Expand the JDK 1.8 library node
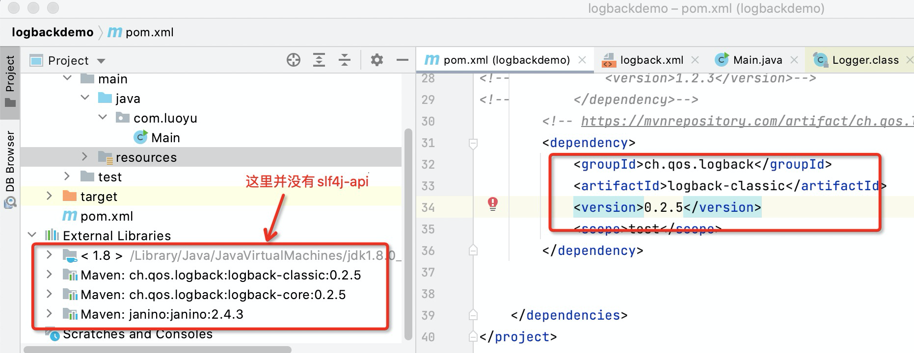Screen dimensions: 914x353 point(49,255)
